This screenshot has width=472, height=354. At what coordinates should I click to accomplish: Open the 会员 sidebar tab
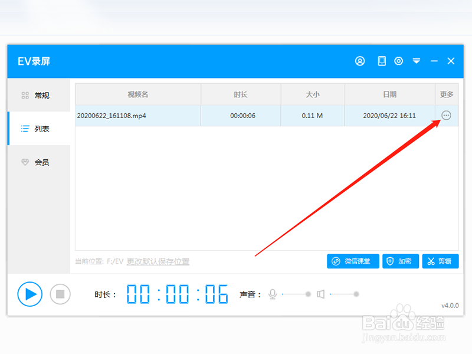coord(39,162)
